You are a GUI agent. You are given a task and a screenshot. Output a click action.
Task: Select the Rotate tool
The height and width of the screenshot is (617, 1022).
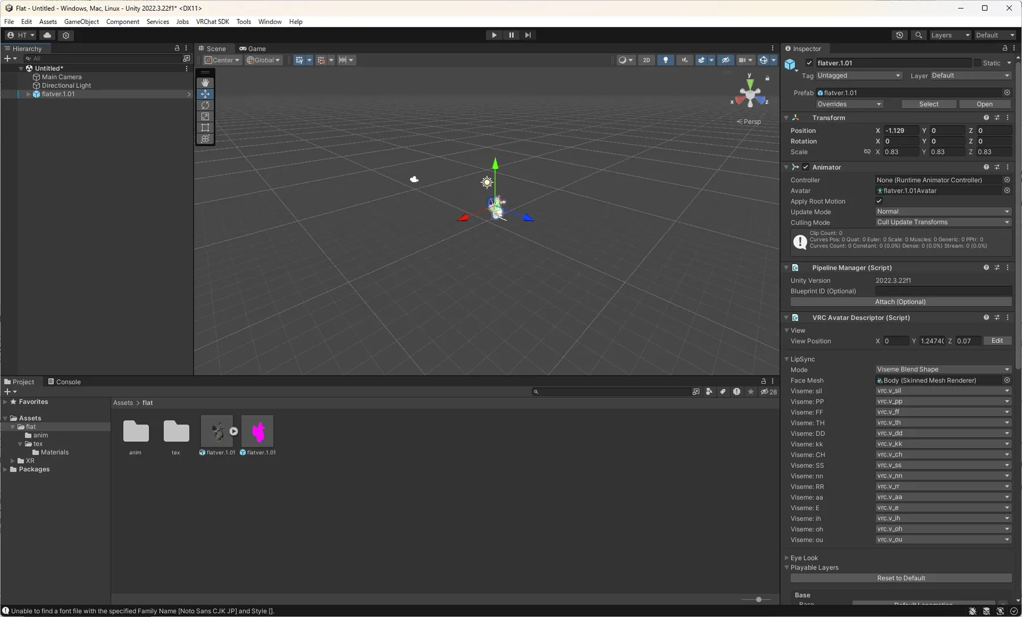coord(205,105)
